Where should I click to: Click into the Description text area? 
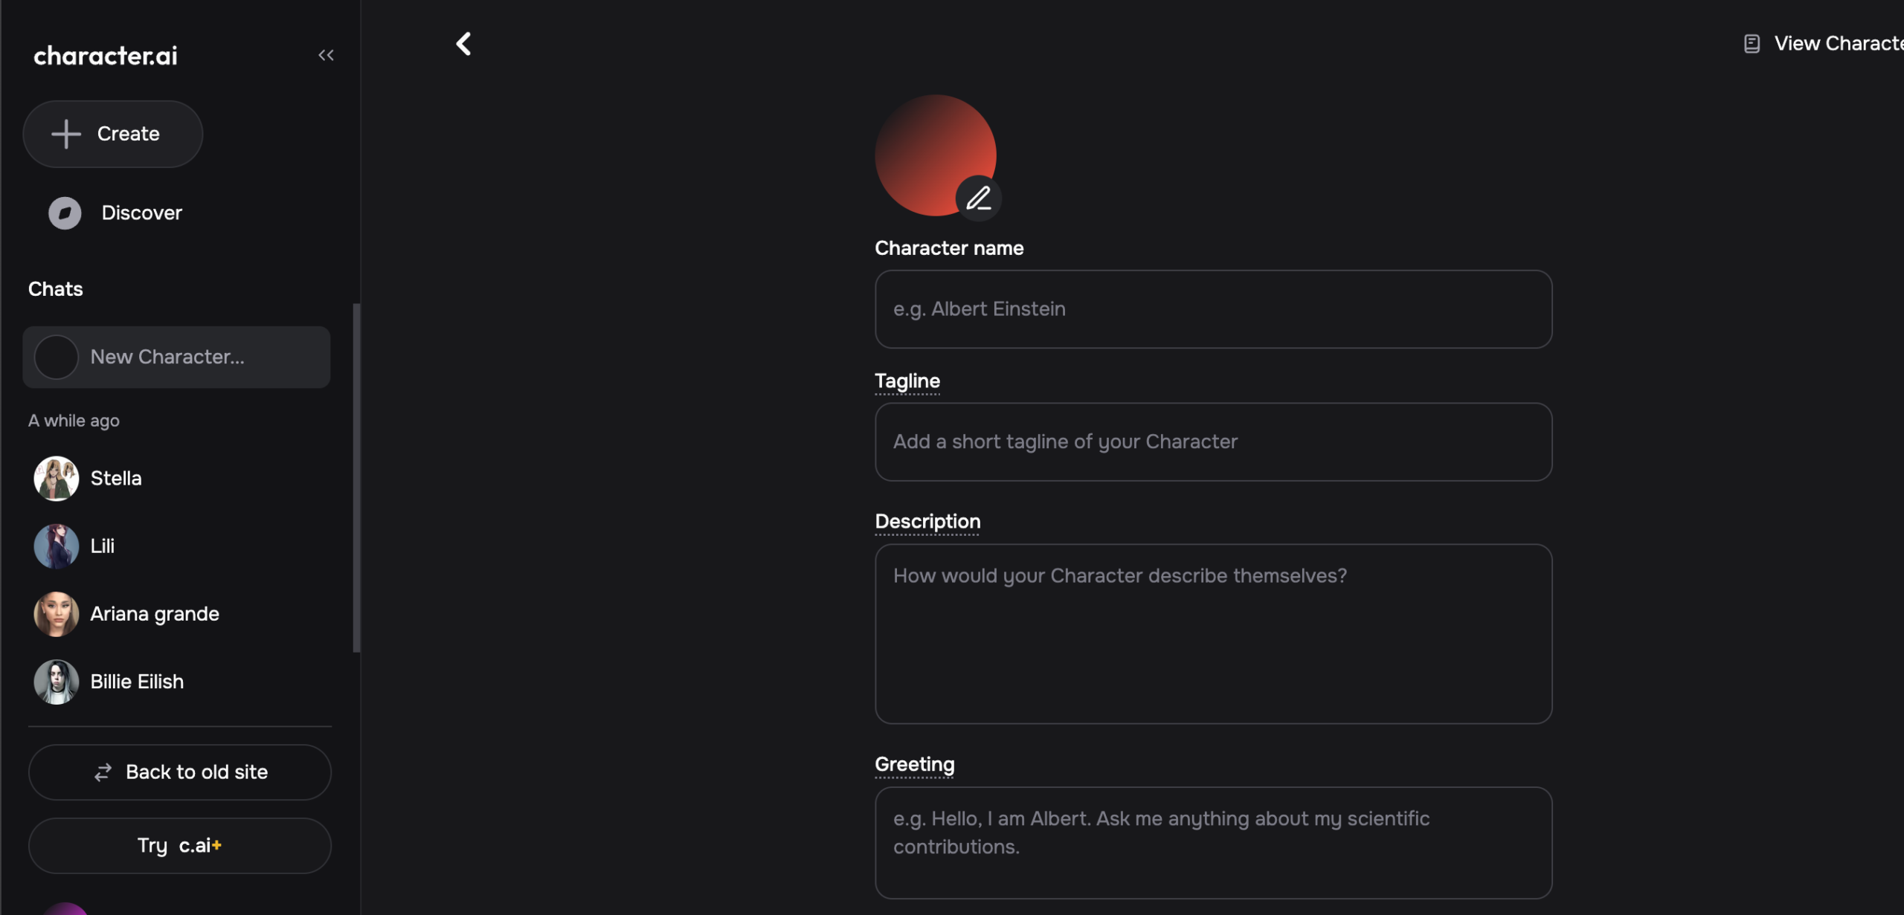[1213, 634]
